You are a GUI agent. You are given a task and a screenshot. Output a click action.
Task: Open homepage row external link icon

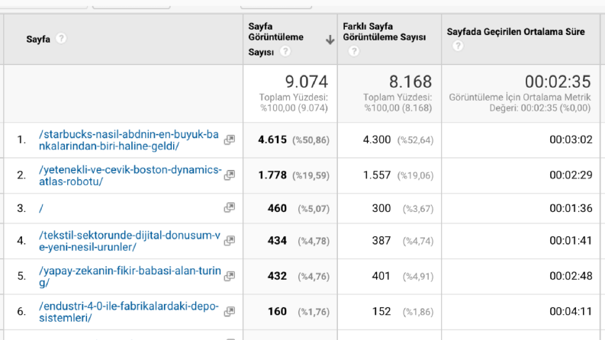coord(230,208)
